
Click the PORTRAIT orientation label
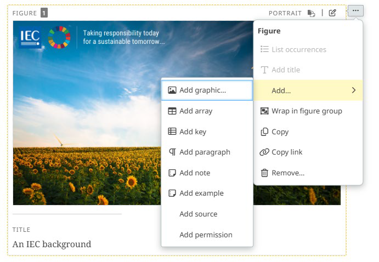click(x=285, y=13)
